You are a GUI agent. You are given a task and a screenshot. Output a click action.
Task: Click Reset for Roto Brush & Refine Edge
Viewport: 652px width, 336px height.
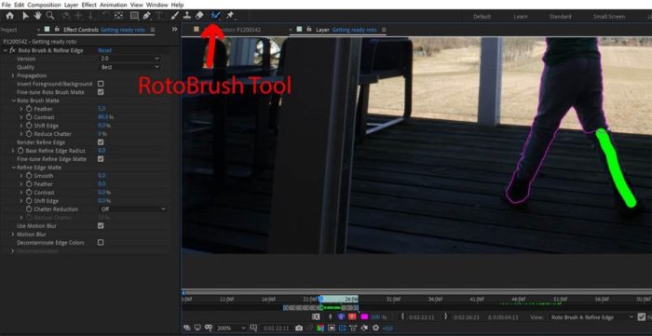tap(104, 50)
